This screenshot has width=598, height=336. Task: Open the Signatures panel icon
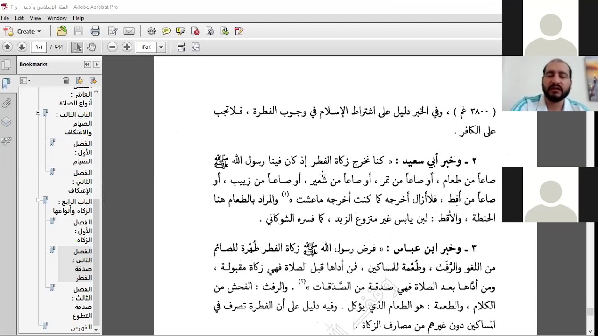click(6, 140)
